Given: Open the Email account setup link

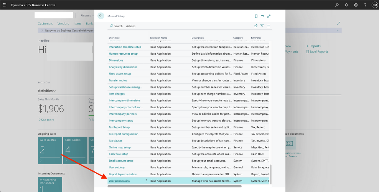Looking at the screenshot, I should [121, 161].
